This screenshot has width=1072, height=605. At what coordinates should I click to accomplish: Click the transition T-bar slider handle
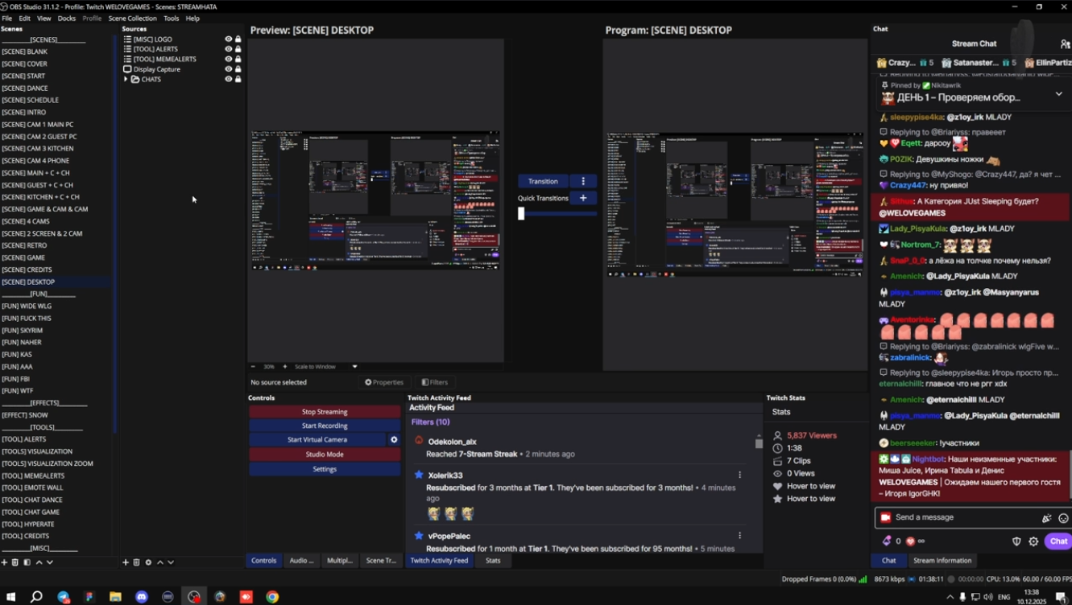(x=521, y=213)
